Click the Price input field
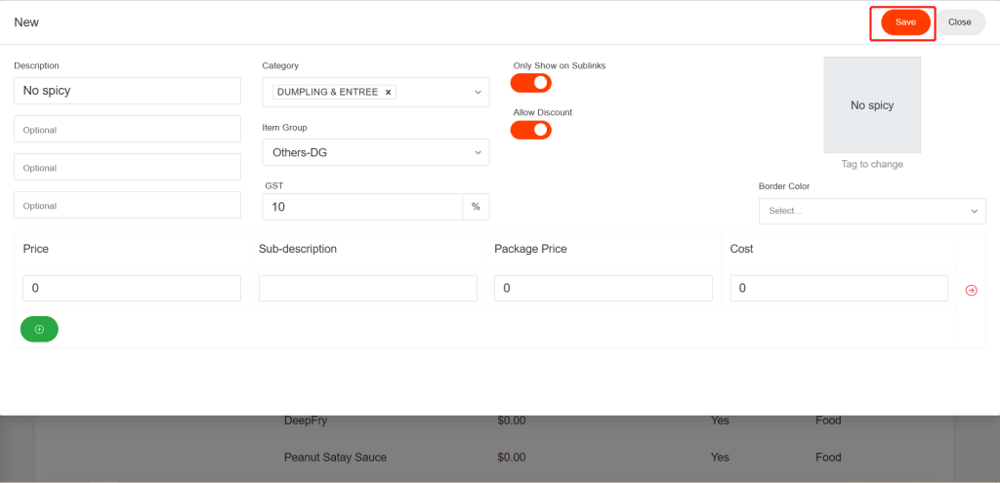The width and height of the screenshot is (1000, 483). 132,289
